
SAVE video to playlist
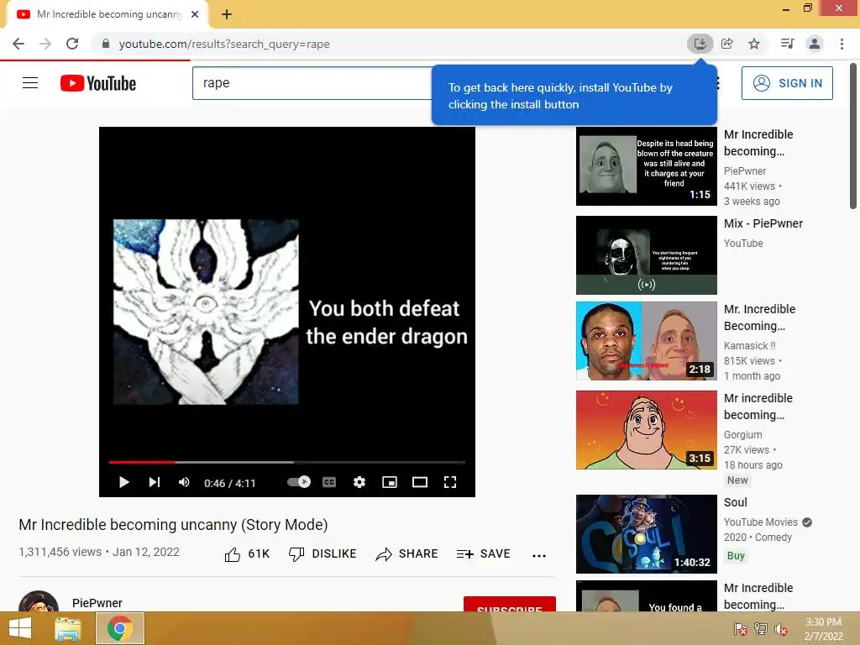[x=483, y=554]
